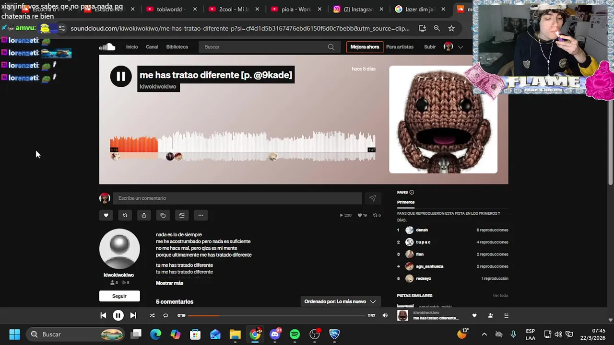This screenshot has width=614, height=345.
Task: Open the Ver todo link for similar tracks
Action: [500, 296]
